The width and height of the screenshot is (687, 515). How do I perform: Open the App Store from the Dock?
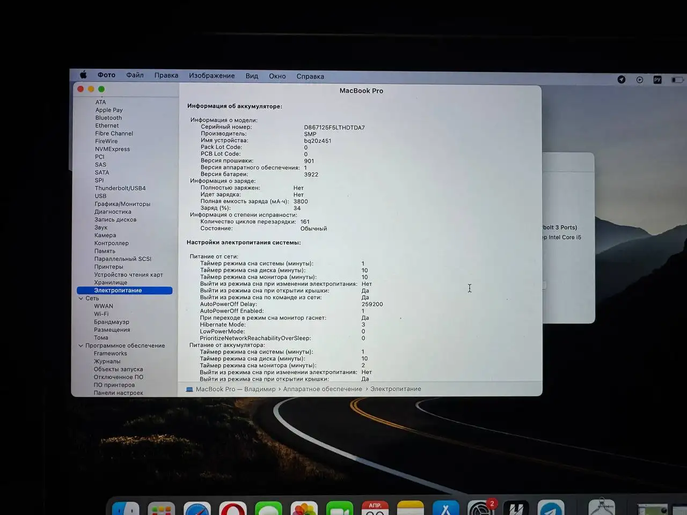(x=446, y=509)
